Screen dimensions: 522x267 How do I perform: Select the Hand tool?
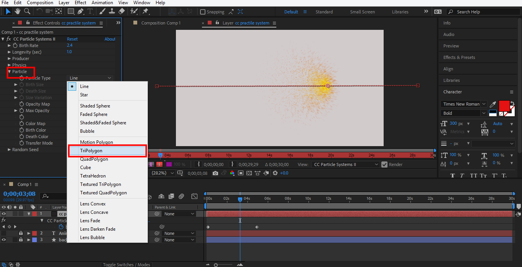(x=18, y=11)
